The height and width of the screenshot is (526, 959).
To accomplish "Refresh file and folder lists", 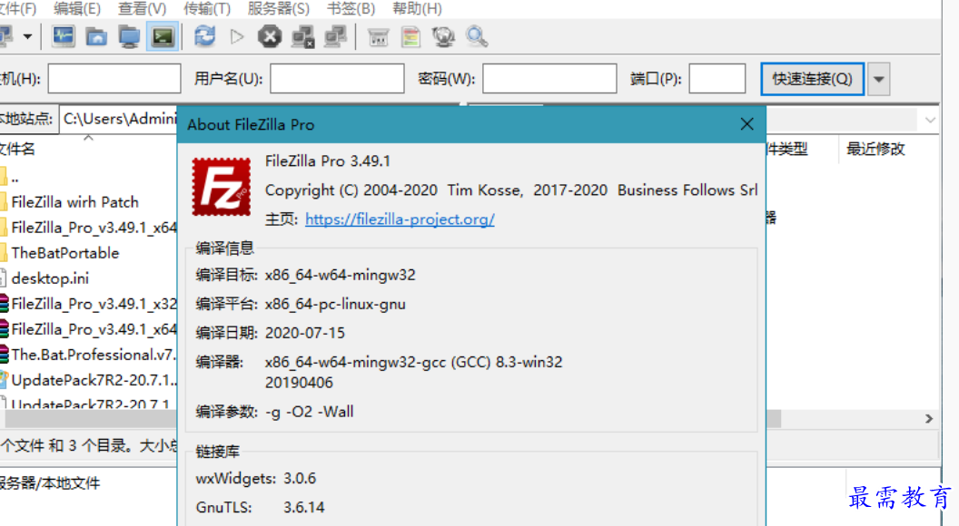I will click(x=205, y=36).
